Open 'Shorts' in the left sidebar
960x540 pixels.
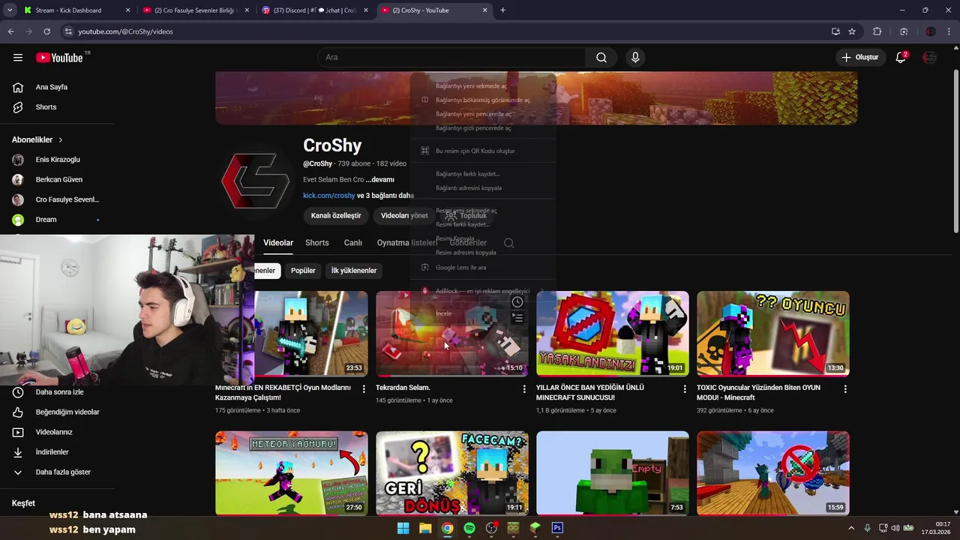coord(46,107)
